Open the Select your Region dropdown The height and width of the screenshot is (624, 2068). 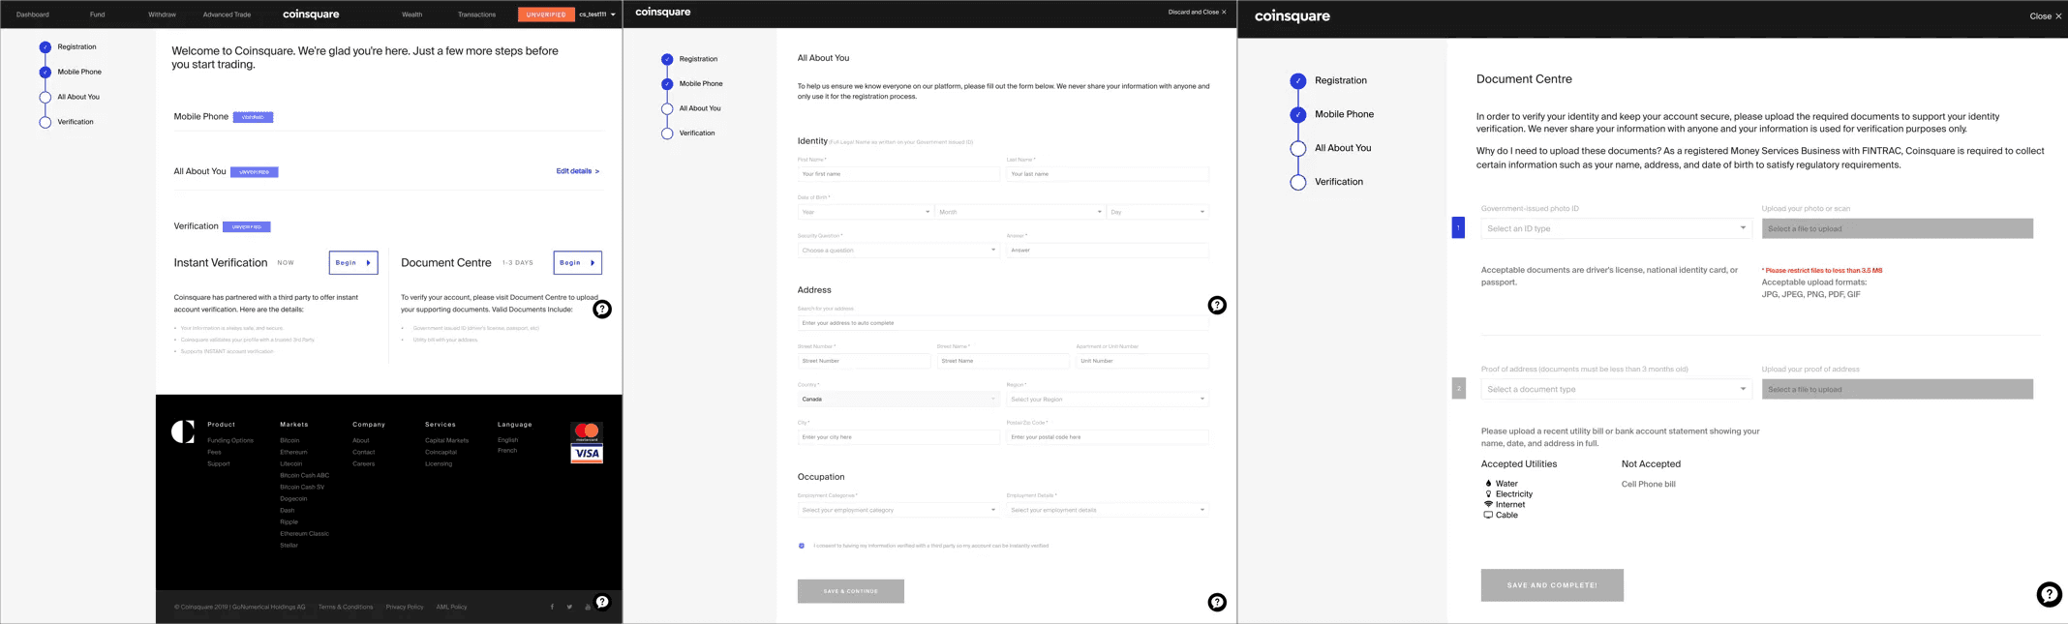(1107, 400)
